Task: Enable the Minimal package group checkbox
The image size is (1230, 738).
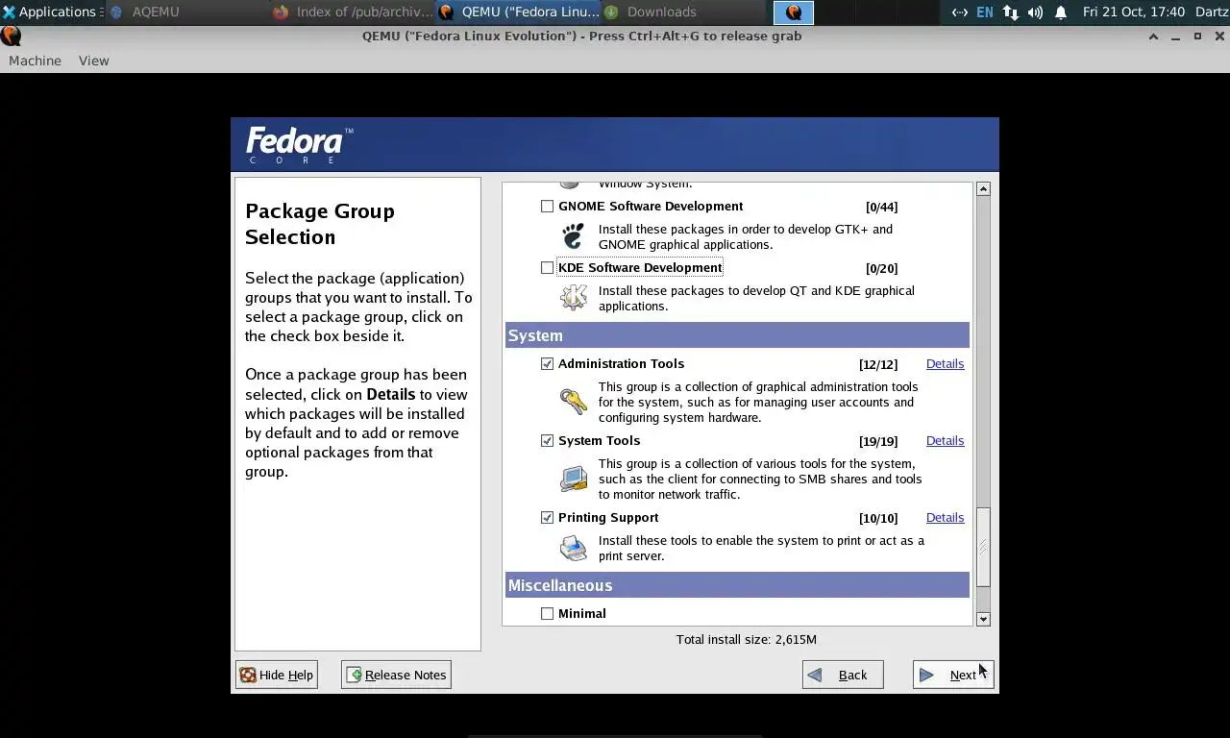Action: pyautogui.click(x=547, y=614)
